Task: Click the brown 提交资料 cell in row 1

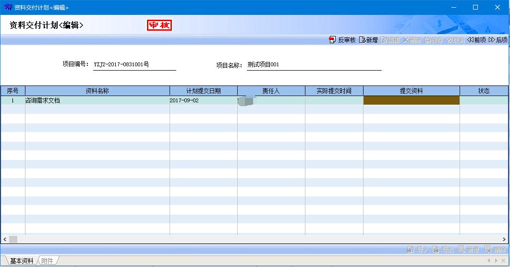Action: pyautogui.click(x=411, y=100)
